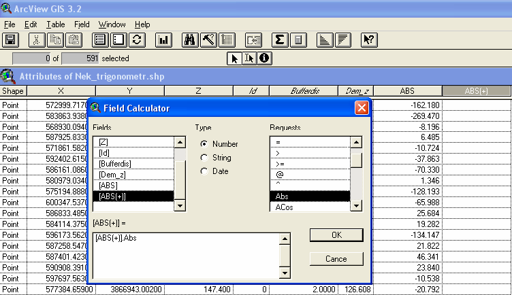Image resolution: width=512 pixels, height=295 pixels.
Task: Confirm calculation with OK button
Action: coord(336,235)
